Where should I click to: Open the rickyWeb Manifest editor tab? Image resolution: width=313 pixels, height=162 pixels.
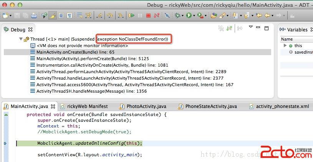click(84, 106)
